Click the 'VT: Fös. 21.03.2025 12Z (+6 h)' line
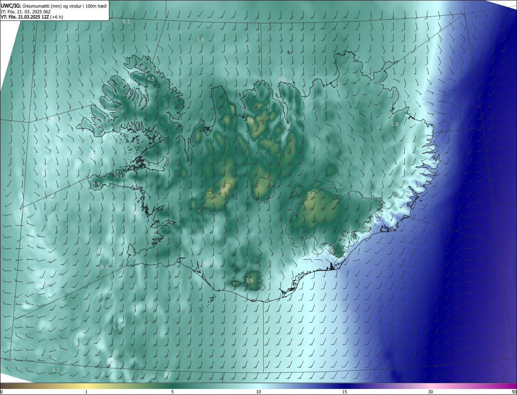This screenshot has width=517, height=395. point(32,17)
